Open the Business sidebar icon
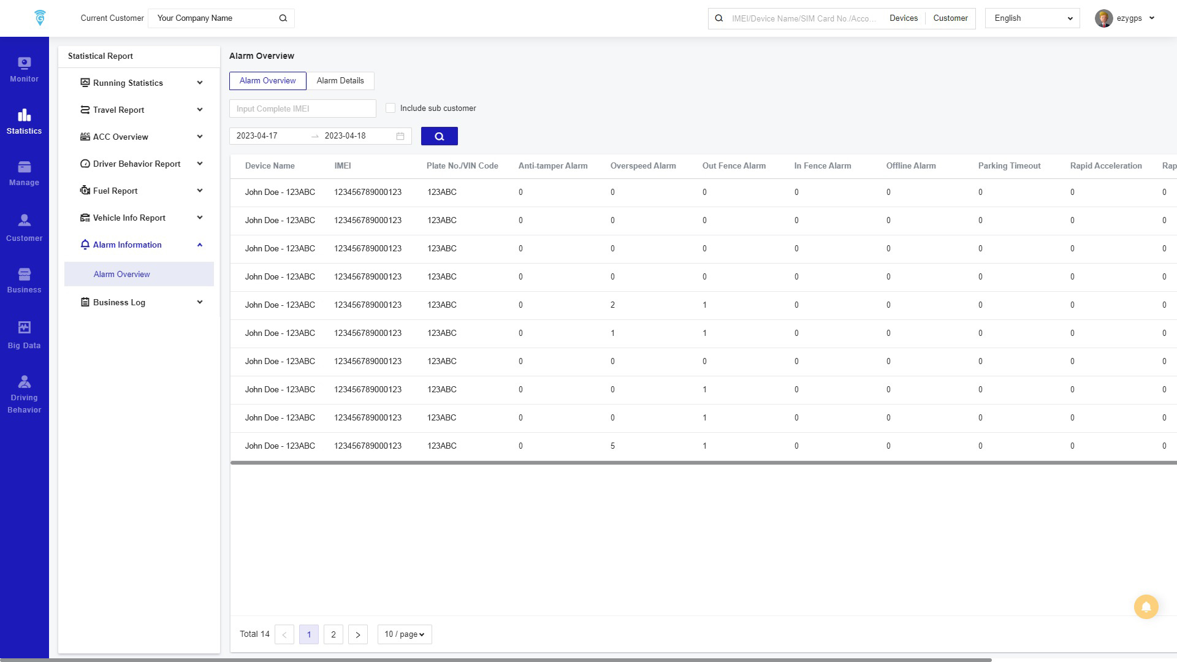This screenshot has height=662, width=1177. [x=24, y=275]
